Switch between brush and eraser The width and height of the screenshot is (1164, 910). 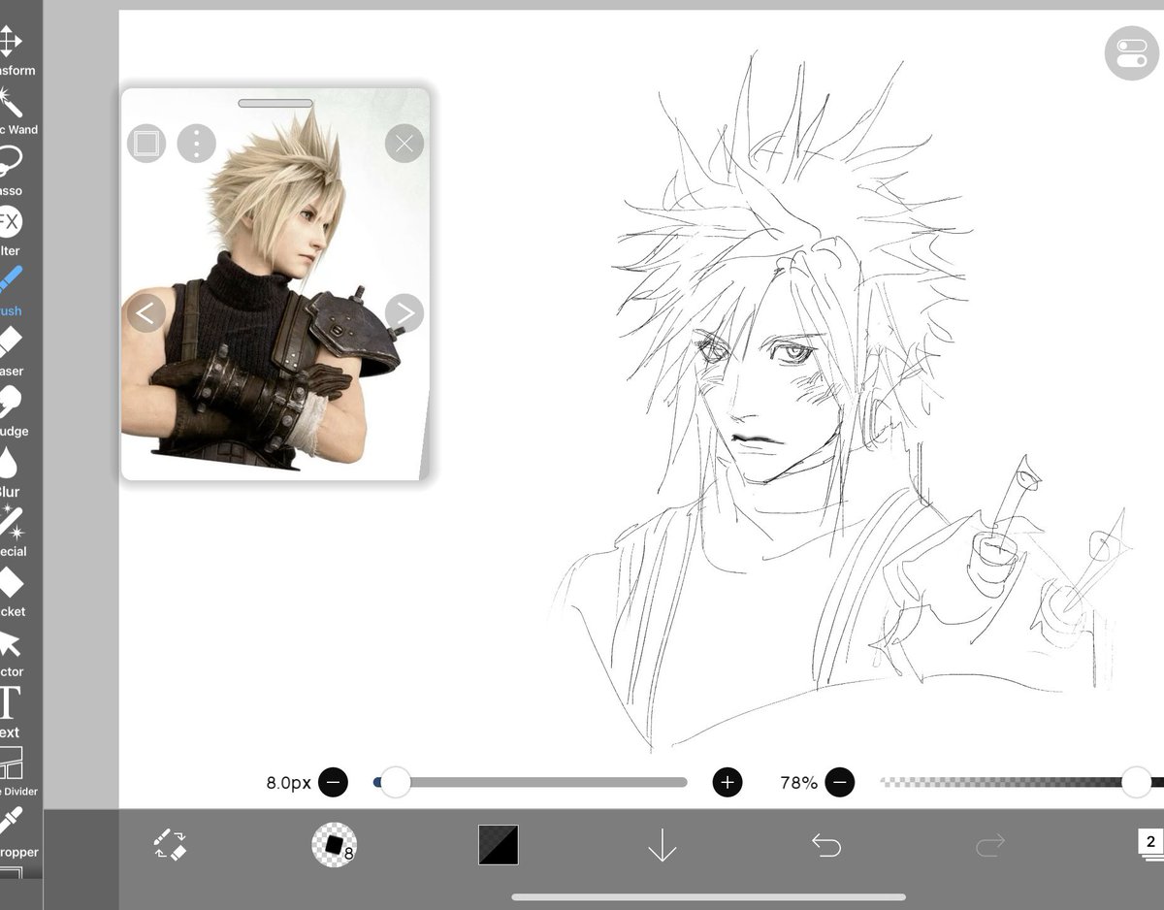171,845
